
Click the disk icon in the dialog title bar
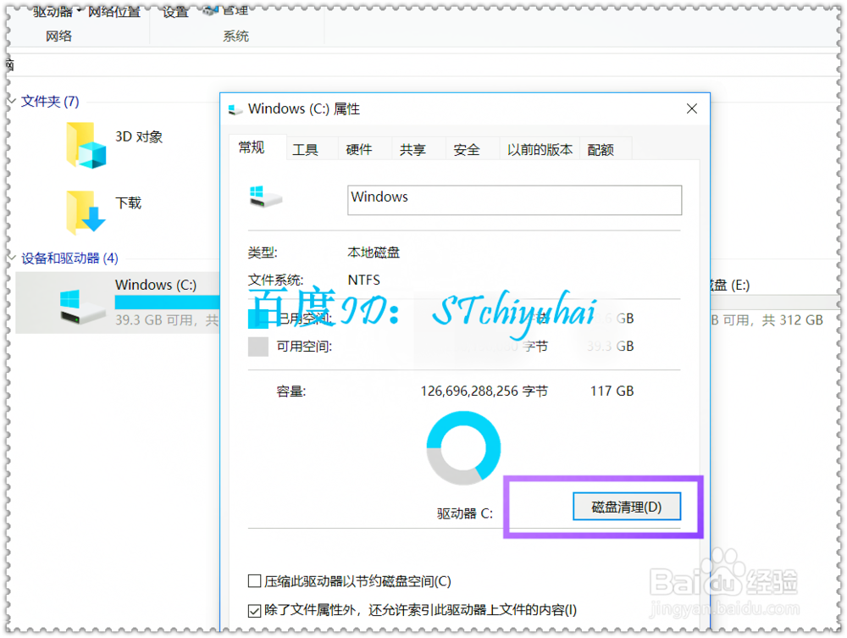(235, 108)
